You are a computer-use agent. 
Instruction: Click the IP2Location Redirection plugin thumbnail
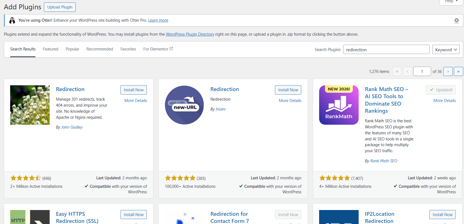tap(339, 217)
